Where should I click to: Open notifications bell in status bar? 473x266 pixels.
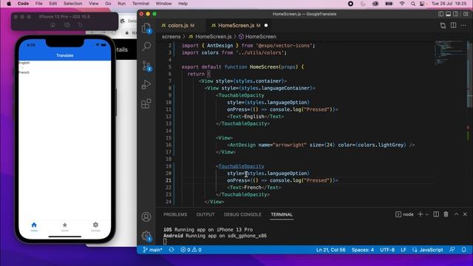coord(464,250)
